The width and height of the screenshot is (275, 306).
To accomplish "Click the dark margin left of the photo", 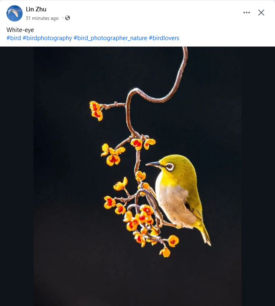I will [17, 176].
